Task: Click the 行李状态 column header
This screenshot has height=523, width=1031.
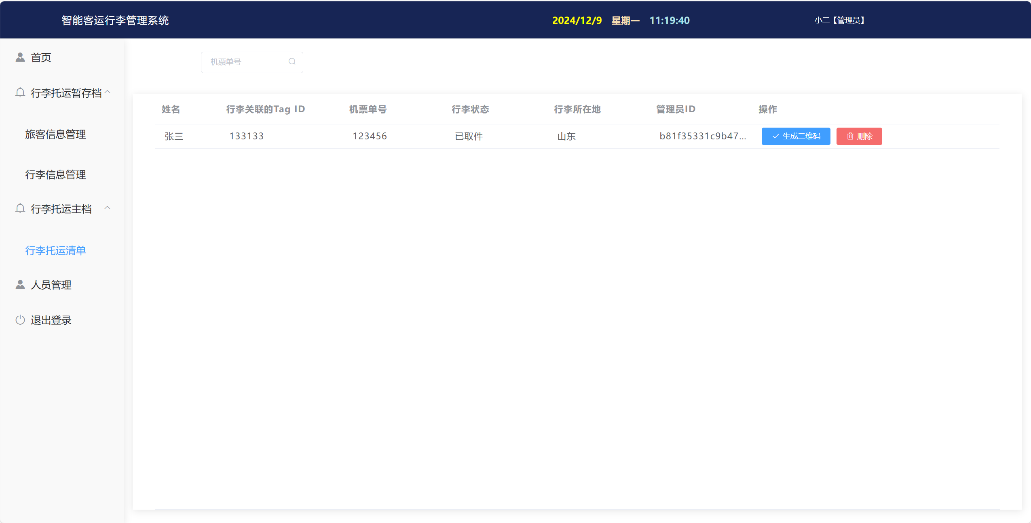Action: pyautogui.click(x=470, y=109)
